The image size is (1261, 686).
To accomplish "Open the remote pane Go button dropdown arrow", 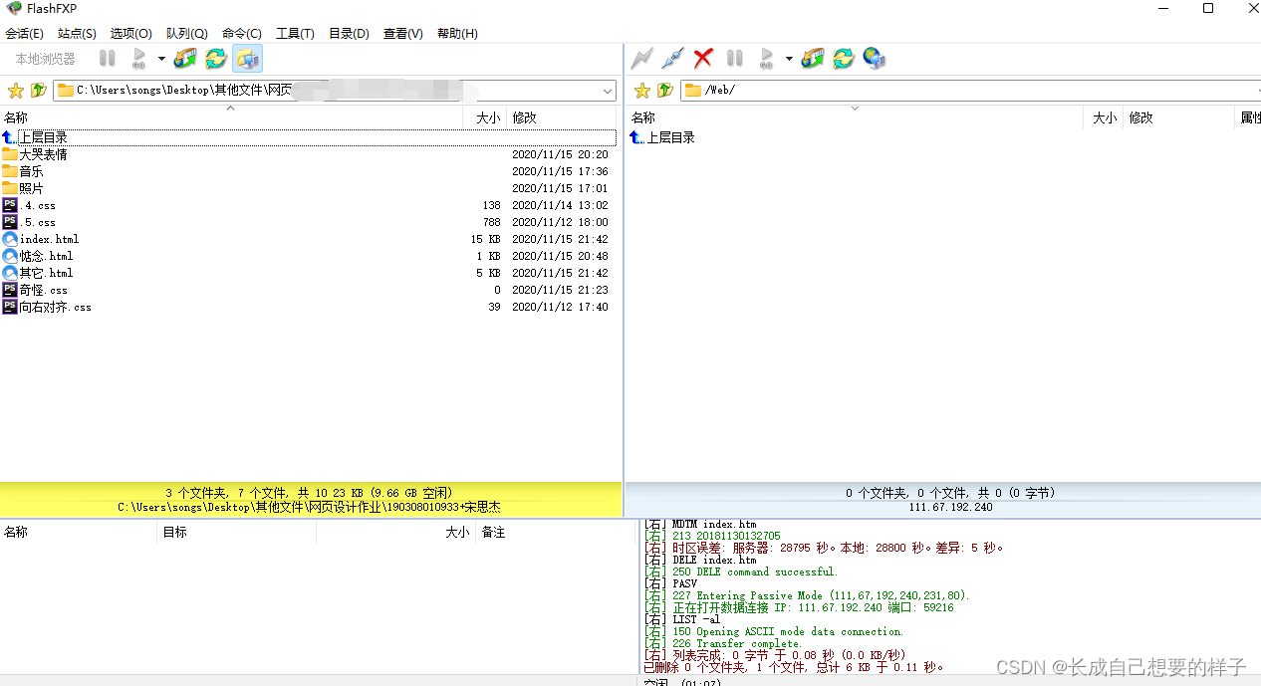I will [789, 59].
